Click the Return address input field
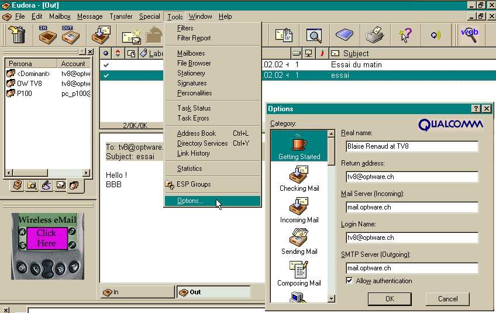 click(412, 177)
